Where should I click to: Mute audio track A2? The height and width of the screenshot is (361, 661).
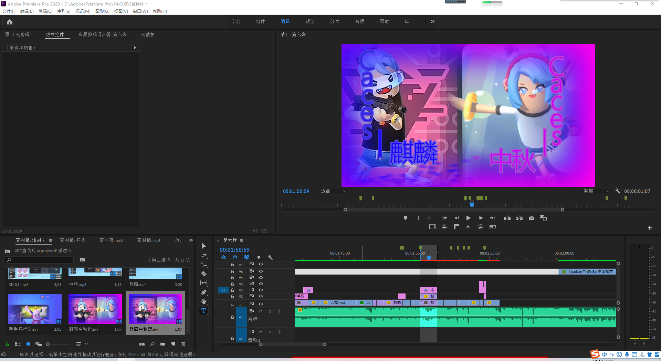point(261,332)
